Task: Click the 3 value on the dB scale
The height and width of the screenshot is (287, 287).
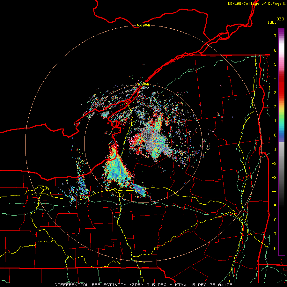Action: point(275,92)
